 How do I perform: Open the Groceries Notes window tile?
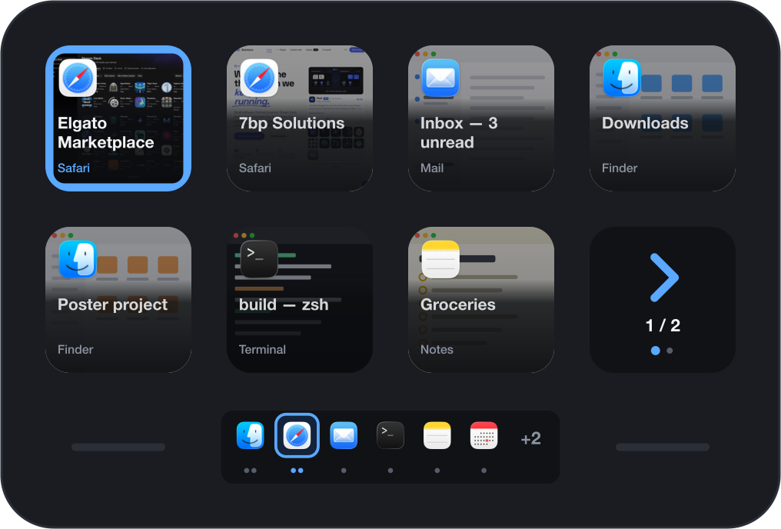pyautogui.click(x=481, y=299)
